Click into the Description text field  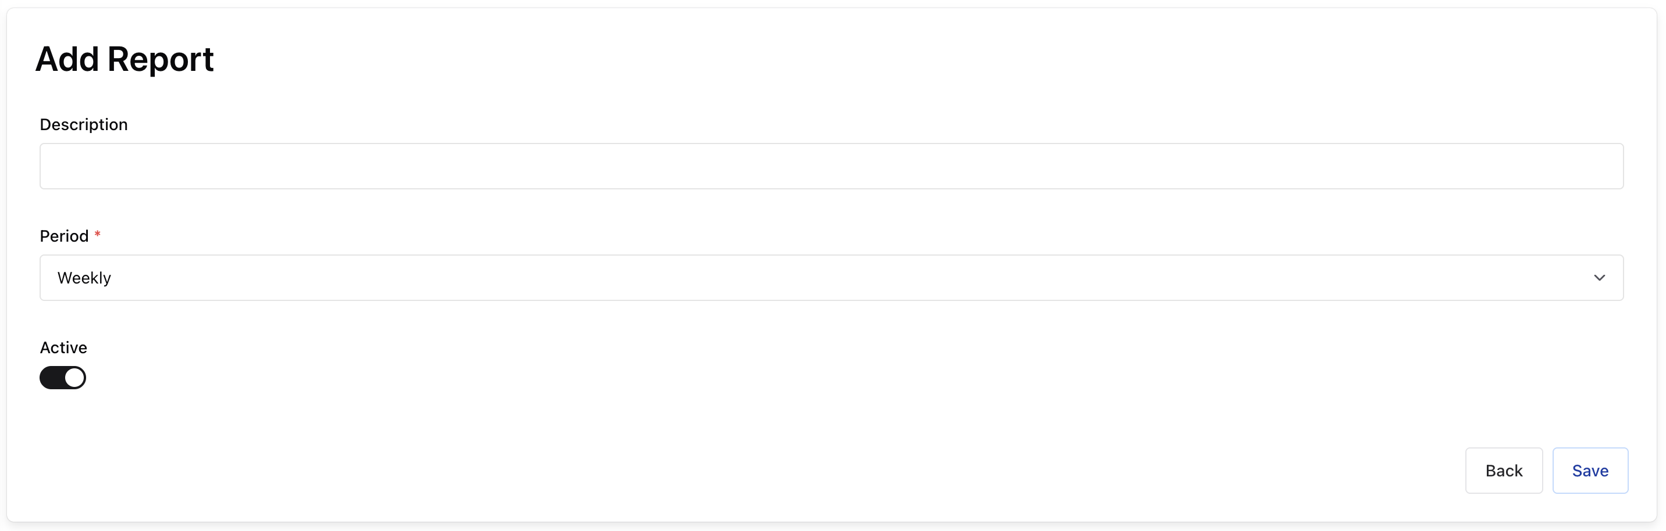(x=831, y=166)
